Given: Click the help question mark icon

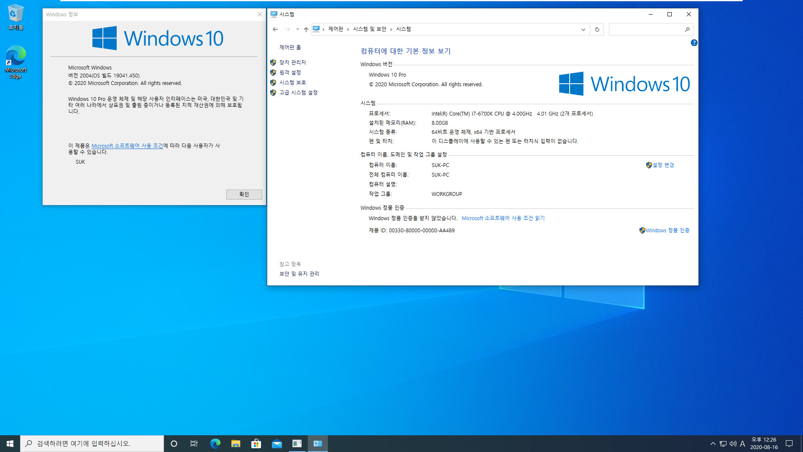Looking at the screenshot, I should [x=694, y=43].
